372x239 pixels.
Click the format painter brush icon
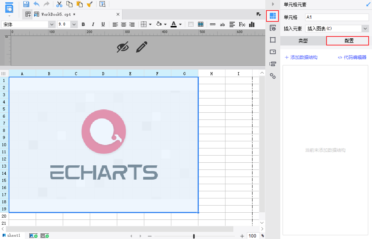point(90,4)
